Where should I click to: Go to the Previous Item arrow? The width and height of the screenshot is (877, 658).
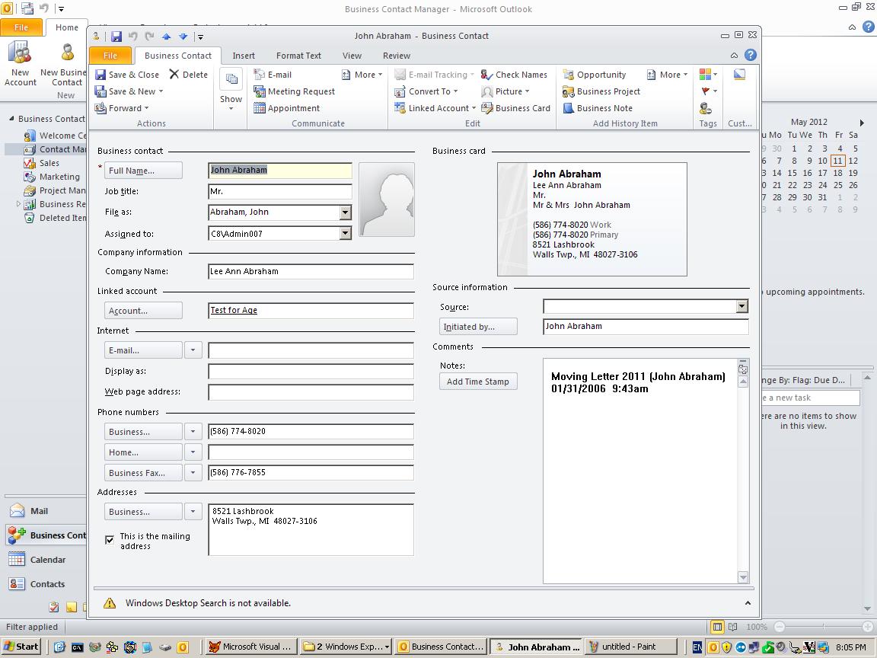pos(166,37)
